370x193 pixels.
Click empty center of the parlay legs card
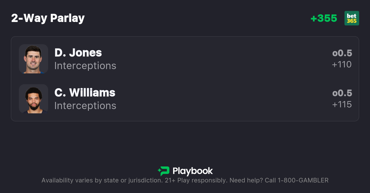point(218,79)
